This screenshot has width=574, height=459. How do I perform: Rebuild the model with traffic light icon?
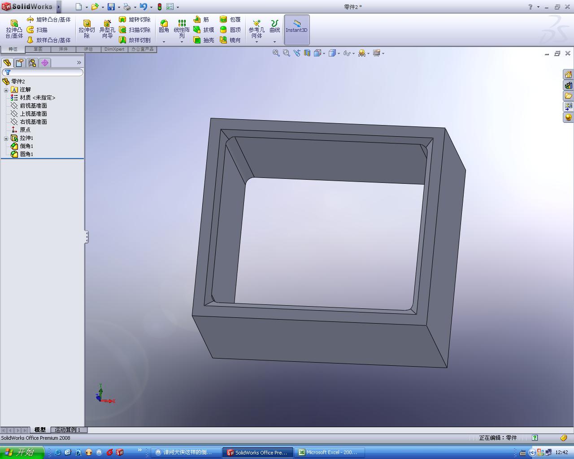click(x=159, y=7)
